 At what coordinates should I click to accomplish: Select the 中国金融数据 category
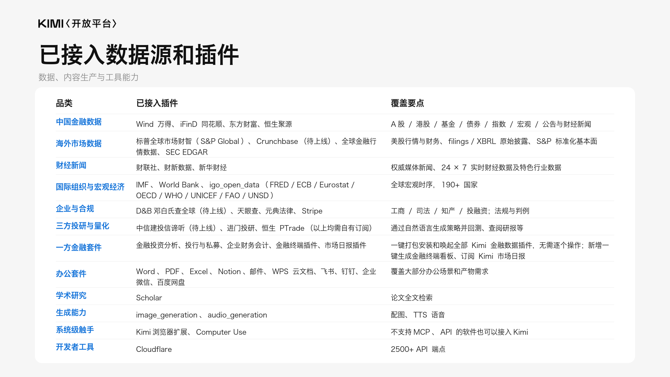coord(79,122)
